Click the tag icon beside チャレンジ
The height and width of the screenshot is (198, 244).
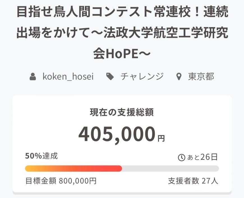[110, 76]
